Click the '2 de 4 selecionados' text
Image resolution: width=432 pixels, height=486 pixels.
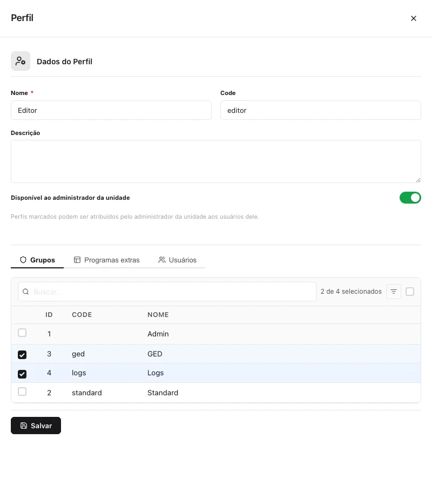(x=351, y=292)
